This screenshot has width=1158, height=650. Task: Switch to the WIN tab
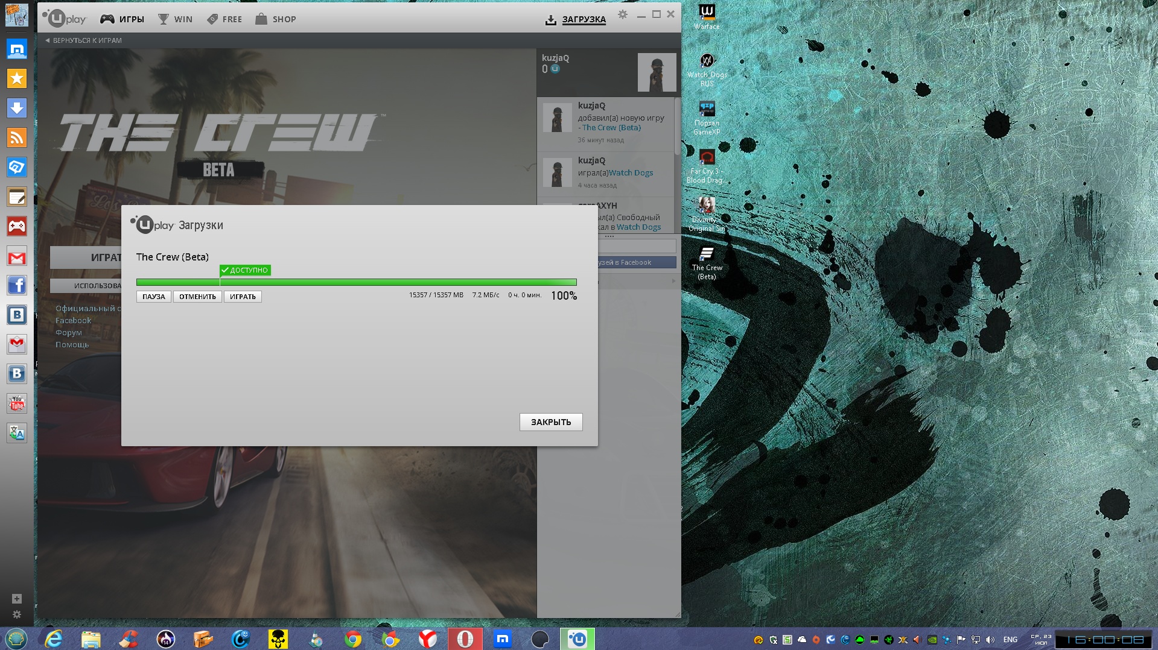click(176, 19)
